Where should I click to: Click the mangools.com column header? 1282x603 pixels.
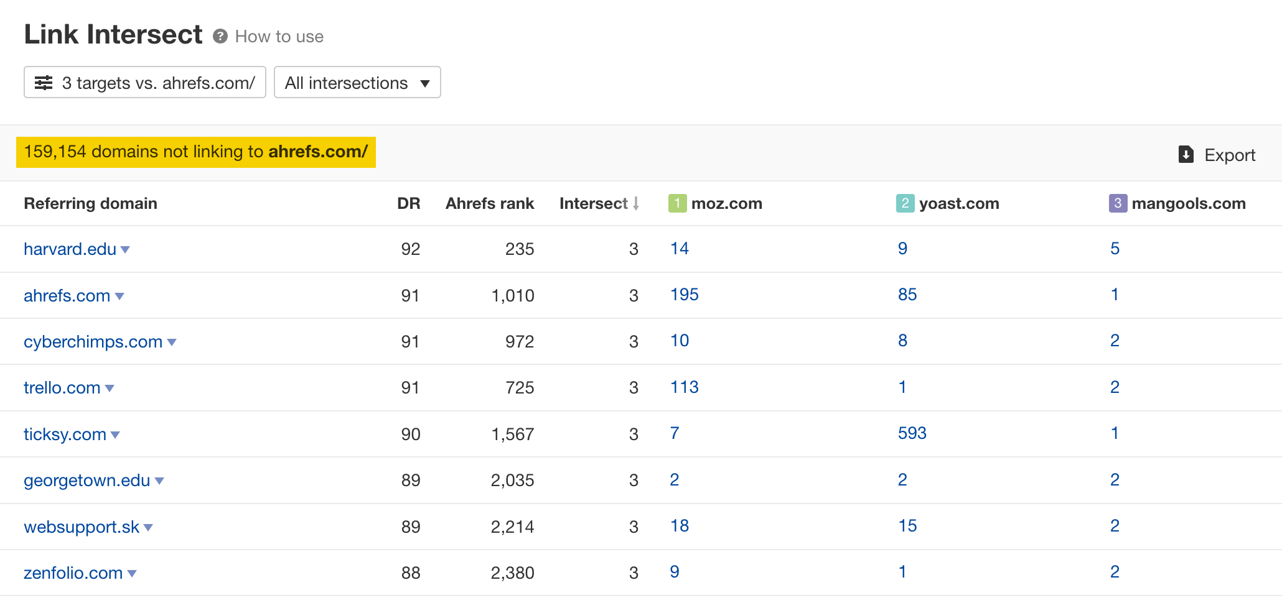[1188, 203]
